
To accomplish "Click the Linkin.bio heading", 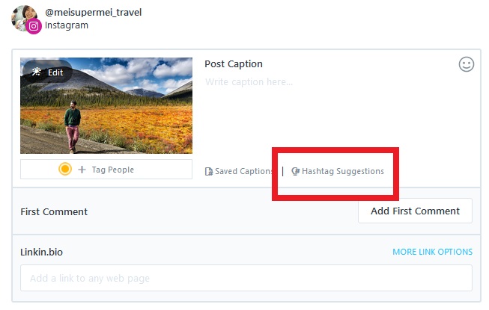I will coord(41,252).
